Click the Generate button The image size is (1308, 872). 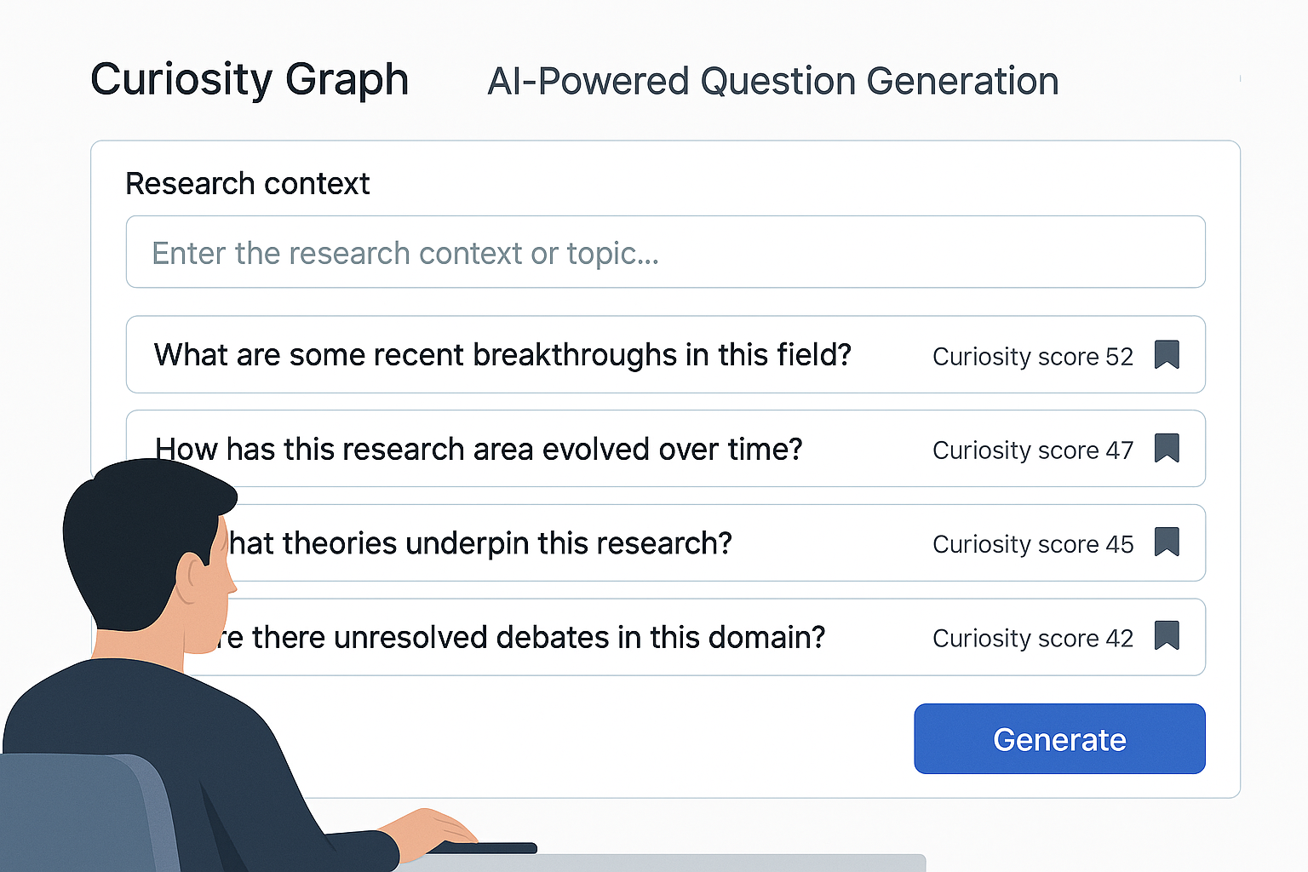pos(1059,739)
